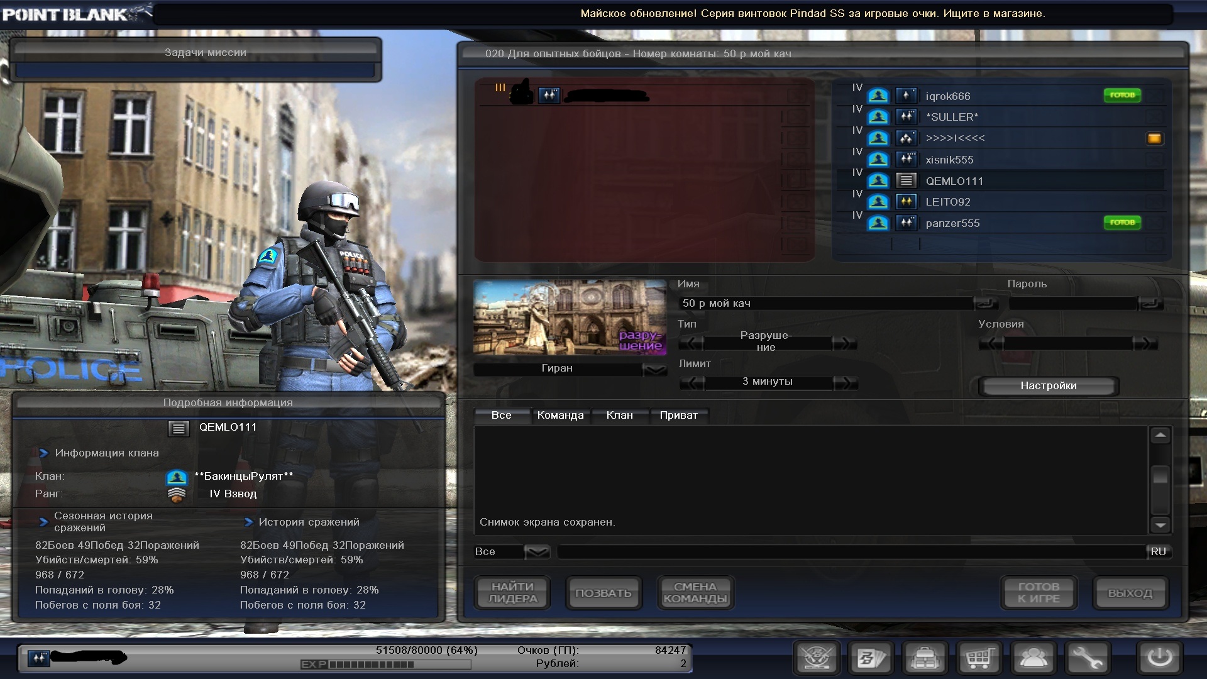Open the shop cart icon
1207x679 pixels.
point(979,658)
